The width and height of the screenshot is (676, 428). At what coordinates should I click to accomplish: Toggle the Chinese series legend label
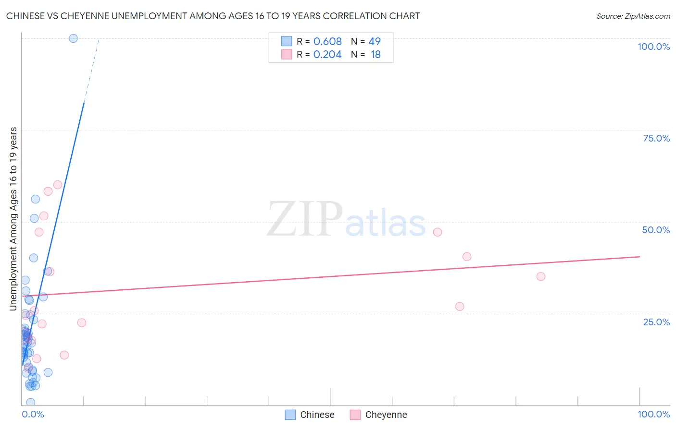tap(317, 415)
